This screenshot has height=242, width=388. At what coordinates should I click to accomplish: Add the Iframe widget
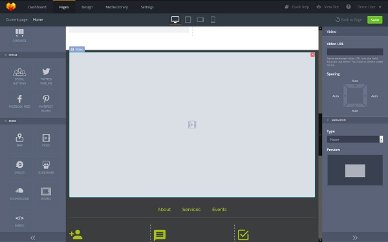point(46,194)
